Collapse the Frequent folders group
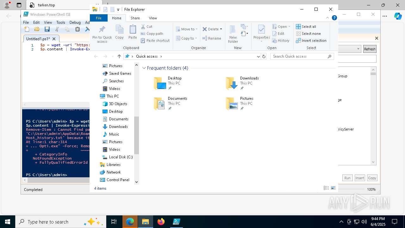 coord(144,68)
